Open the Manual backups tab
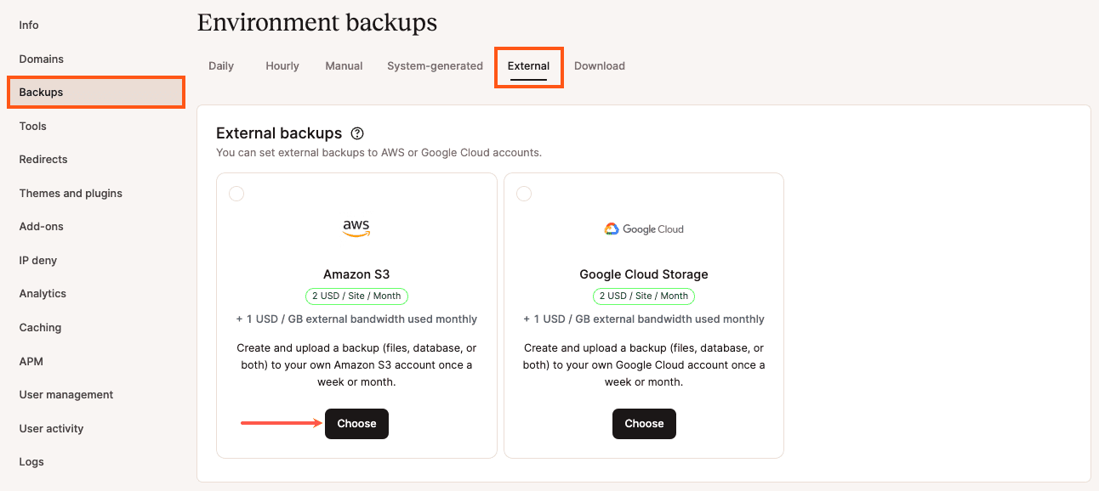 (344, 65)
